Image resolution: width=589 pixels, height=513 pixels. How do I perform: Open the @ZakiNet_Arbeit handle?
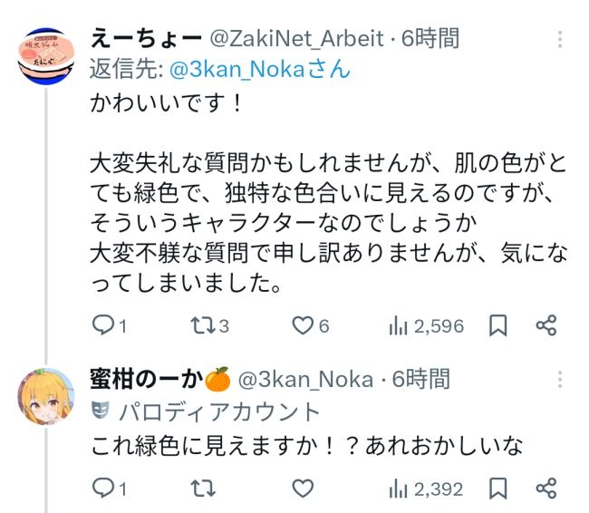(299, 39)
